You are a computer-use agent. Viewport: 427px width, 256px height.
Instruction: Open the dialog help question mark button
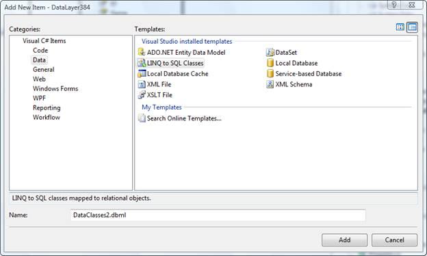394,5
